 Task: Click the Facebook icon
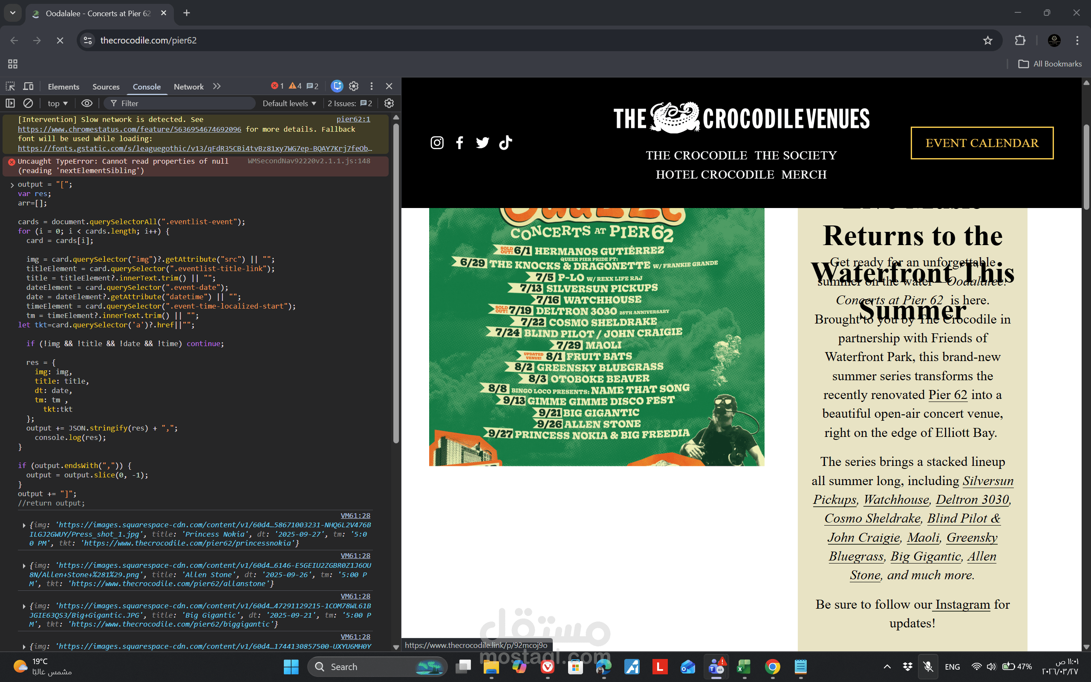(x=459, y=142)
